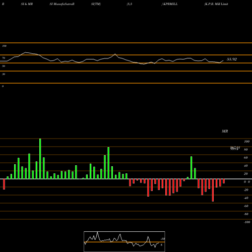Click the MR axis label 60 on right
This screenshot has width=252, height=252.
click(246, 158)
